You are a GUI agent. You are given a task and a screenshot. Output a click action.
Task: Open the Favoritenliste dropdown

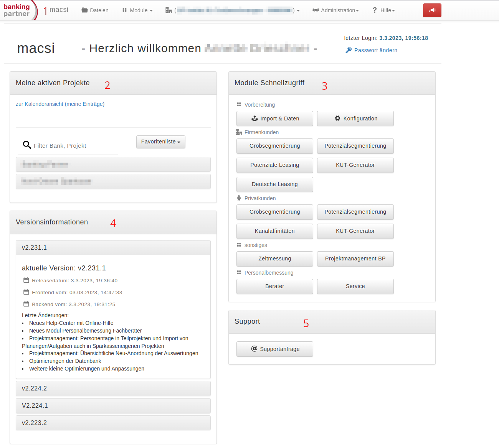[161, 142]
